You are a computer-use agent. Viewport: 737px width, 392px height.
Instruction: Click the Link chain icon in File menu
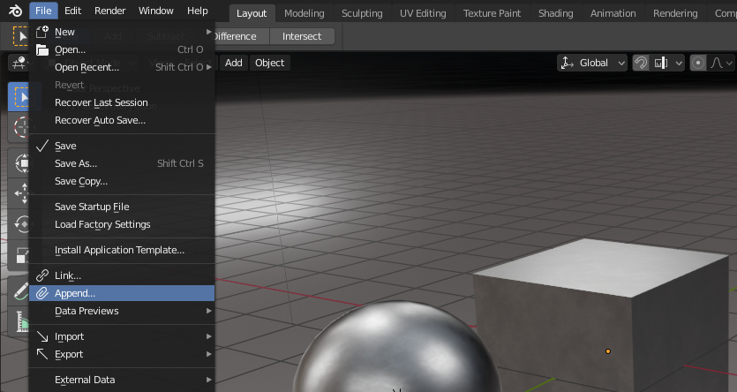pyautogui.click(x=41, y=275)
